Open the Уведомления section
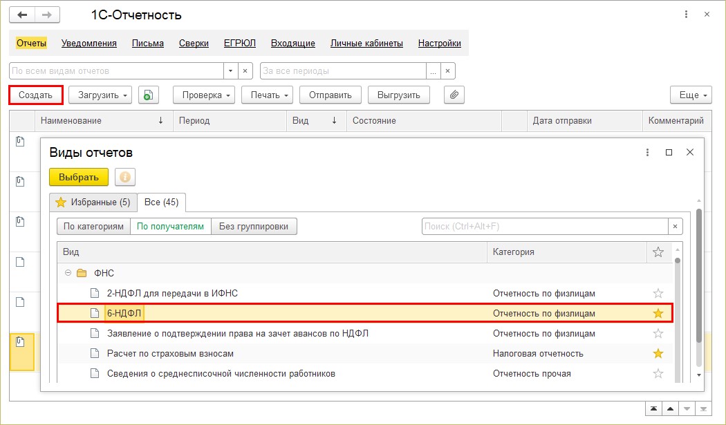The image size is (726, 425). (x=89, y=43)
